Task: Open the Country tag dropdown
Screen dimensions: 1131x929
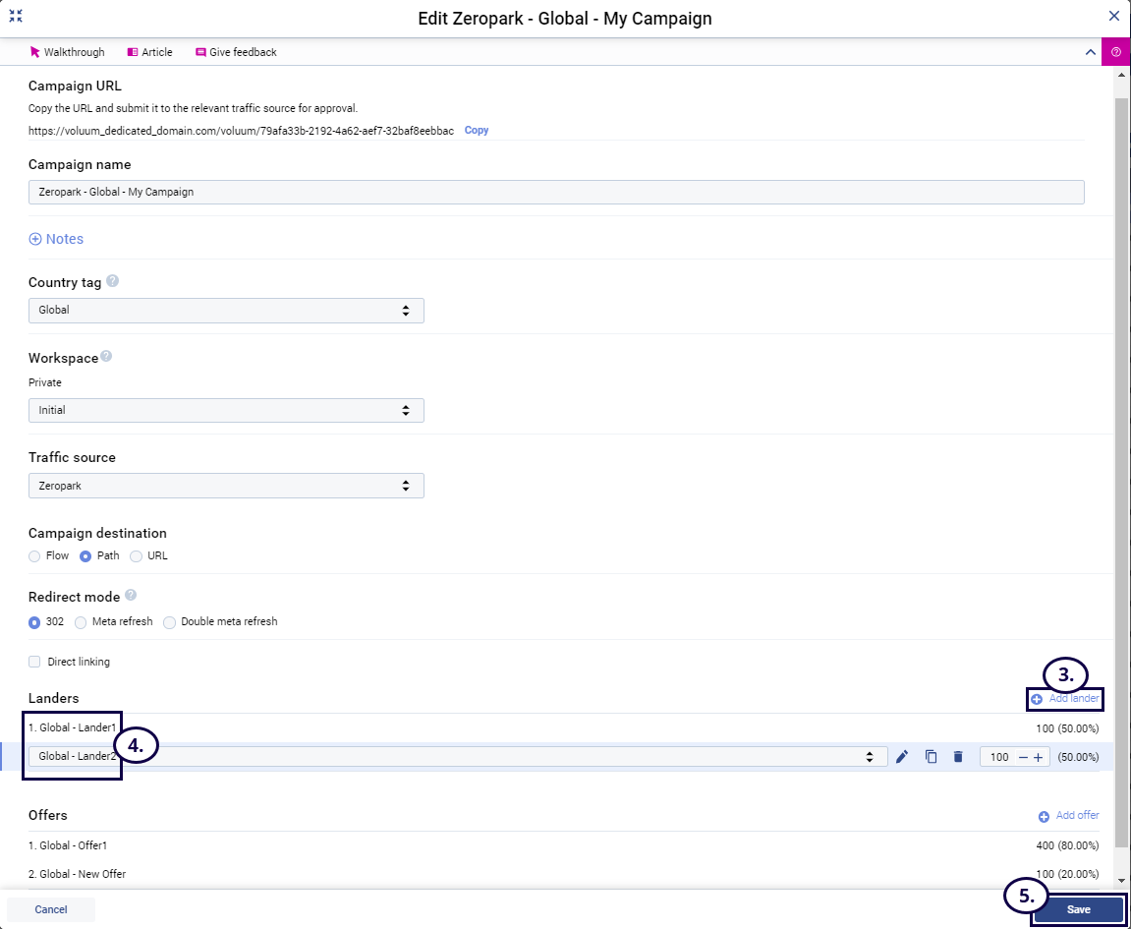Action: point(226,311)
